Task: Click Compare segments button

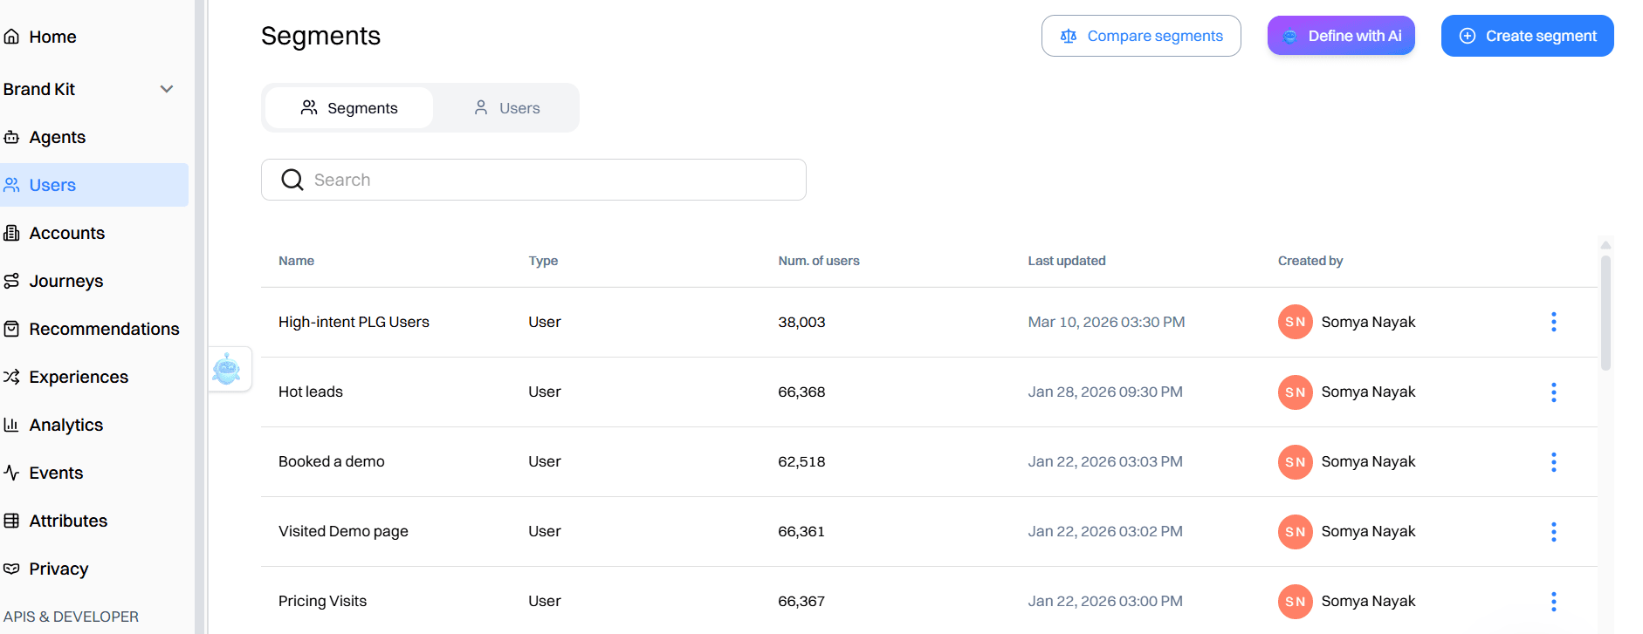Action: [x=1141, y=36]
